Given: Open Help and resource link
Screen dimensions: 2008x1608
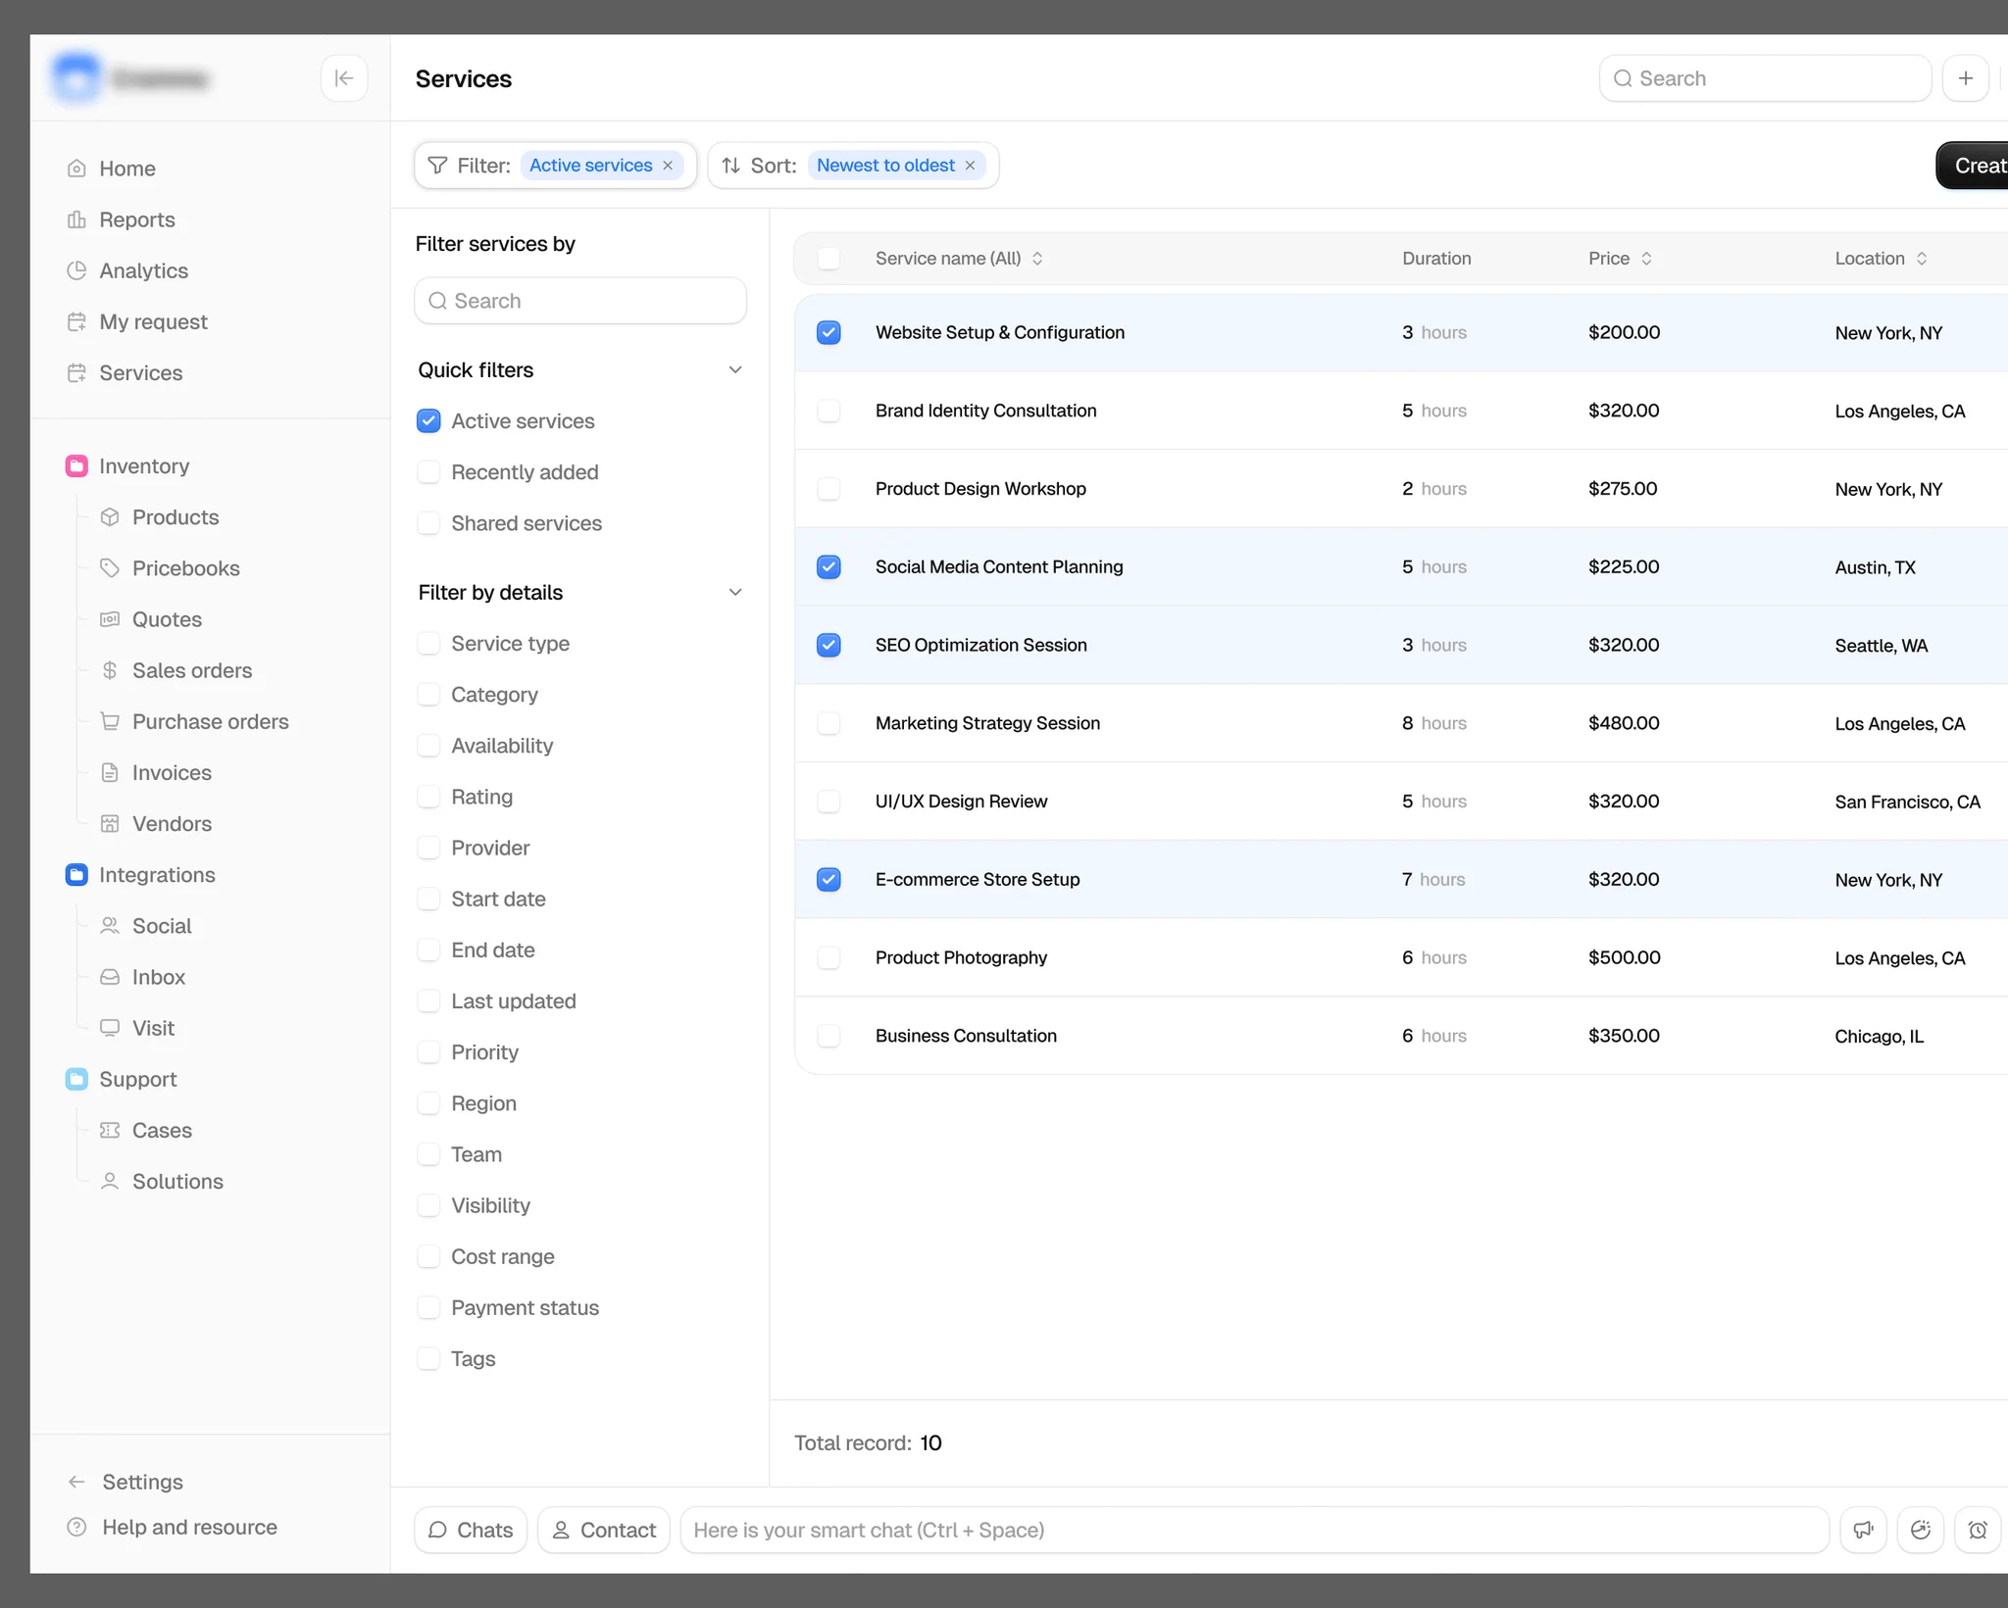Looking at the screenshot, I should (x=172, y=1527).
